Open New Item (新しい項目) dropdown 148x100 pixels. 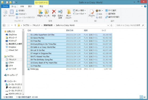(x=79, y=10)
